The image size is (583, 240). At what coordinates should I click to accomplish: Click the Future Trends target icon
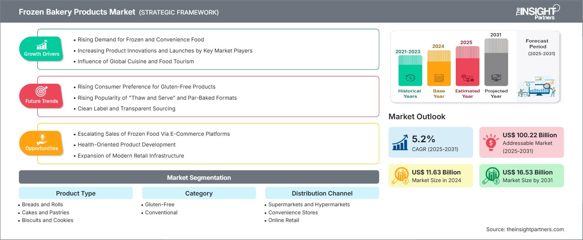(42, 91)
